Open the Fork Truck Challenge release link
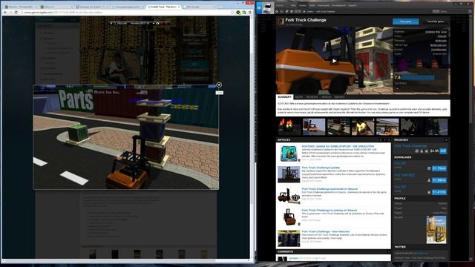The width and height of the screenshot is (475, 267). coord(410,145)
